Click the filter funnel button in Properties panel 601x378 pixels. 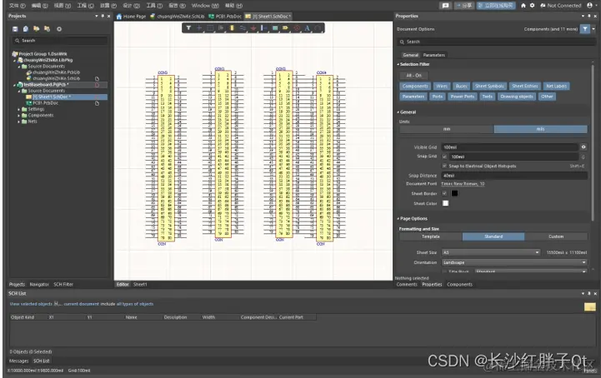(585, 29)
